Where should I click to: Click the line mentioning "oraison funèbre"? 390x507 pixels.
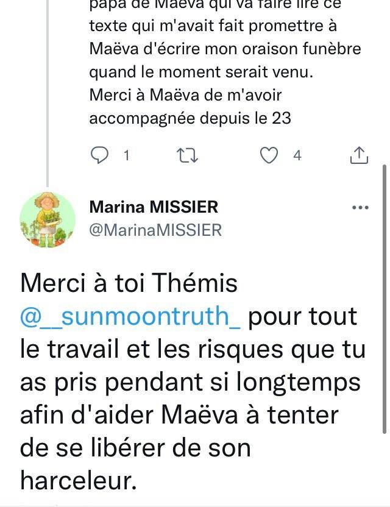pyautogui.click(x=225, y=49)
